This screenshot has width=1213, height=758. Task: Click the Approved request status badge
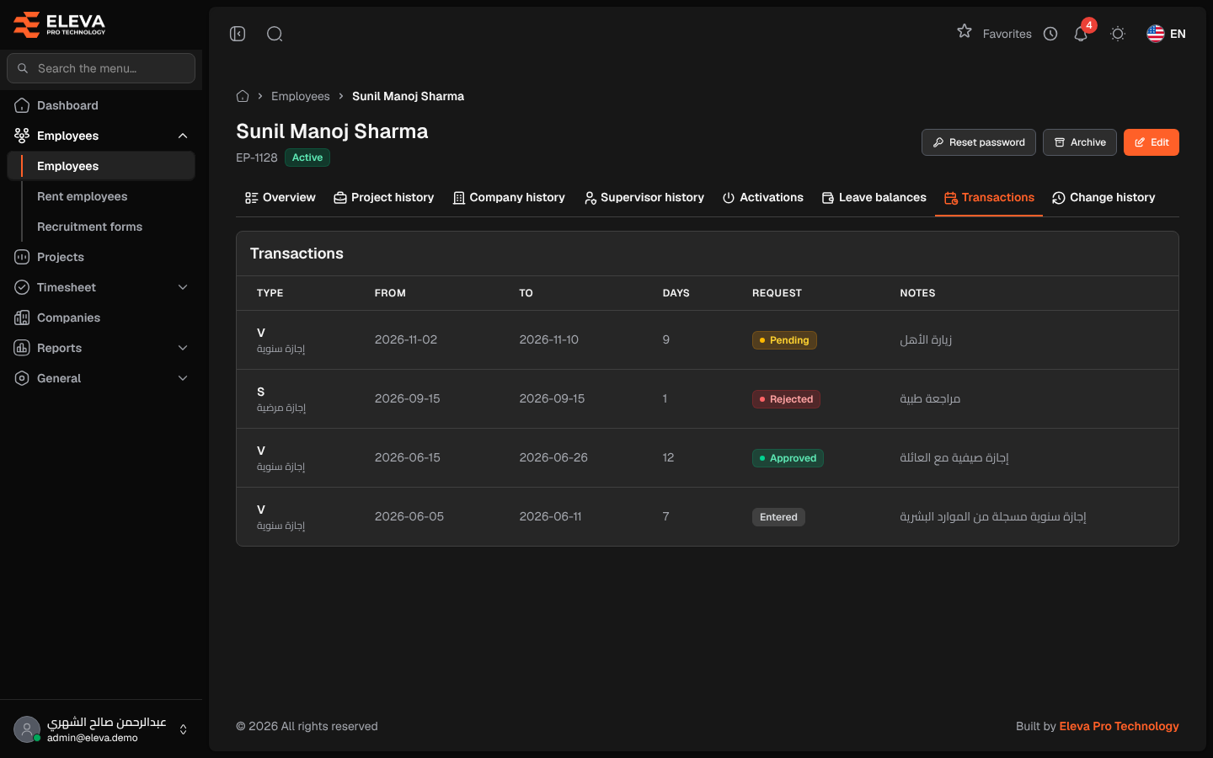pos(788,458)
